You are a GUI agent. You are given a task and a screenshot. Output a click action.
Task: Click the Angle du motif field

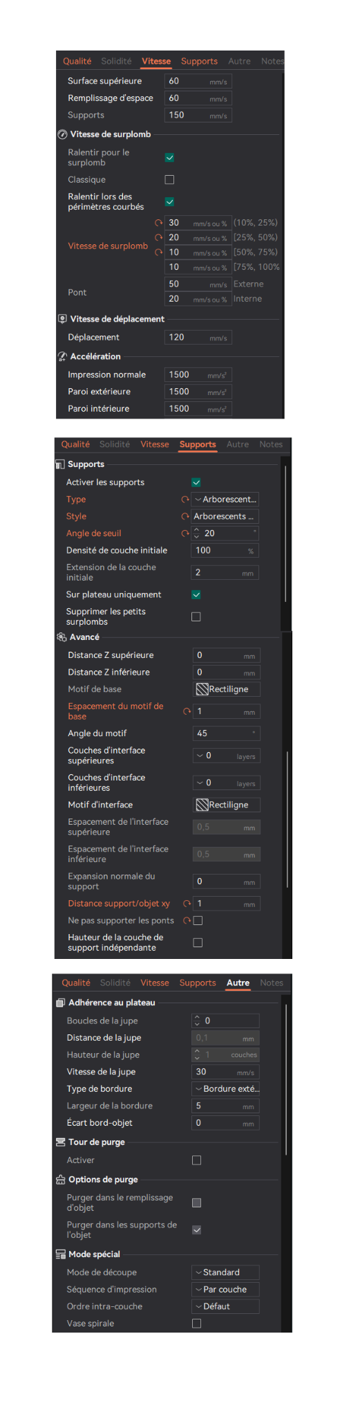point(227,733)
